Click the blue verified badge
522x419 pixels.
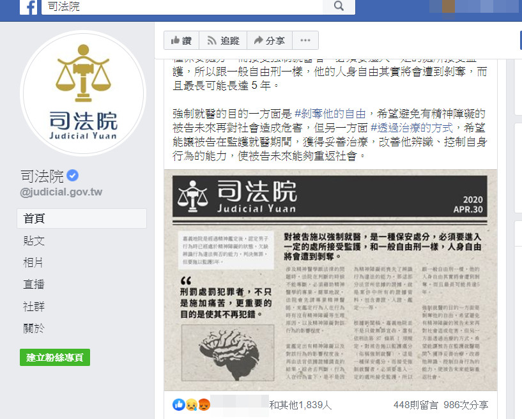pyautogui.click(x=73, y=176)
